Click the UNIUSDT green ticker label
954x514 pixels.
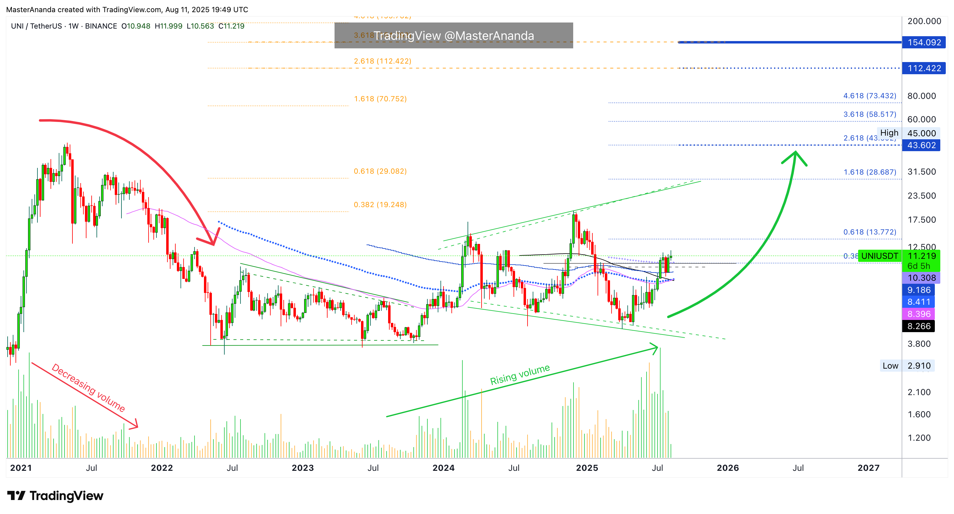coord(879,256)
